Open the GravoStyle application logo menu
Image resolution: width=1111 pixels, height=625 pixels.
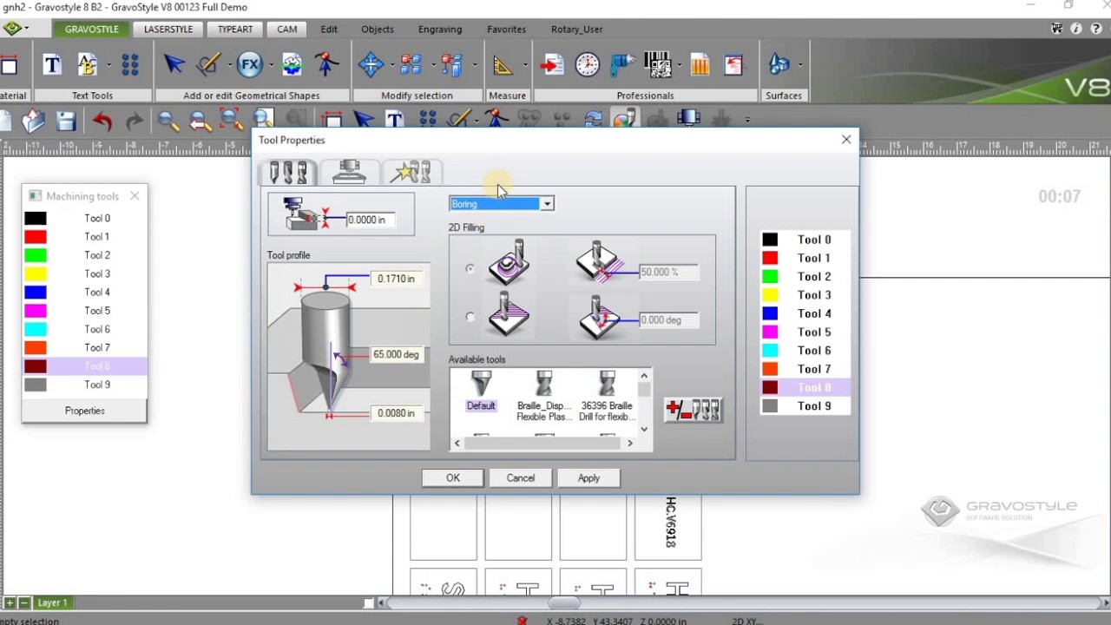click(x=13, y=29)
